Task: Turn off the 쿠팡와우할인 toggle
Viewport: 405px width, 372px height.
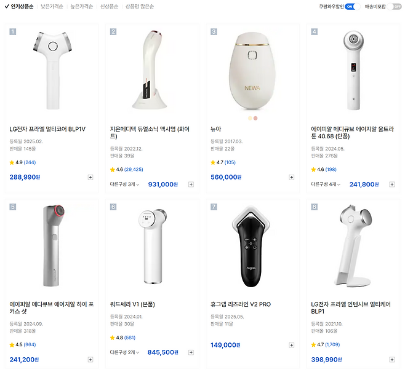Action: 350,7
